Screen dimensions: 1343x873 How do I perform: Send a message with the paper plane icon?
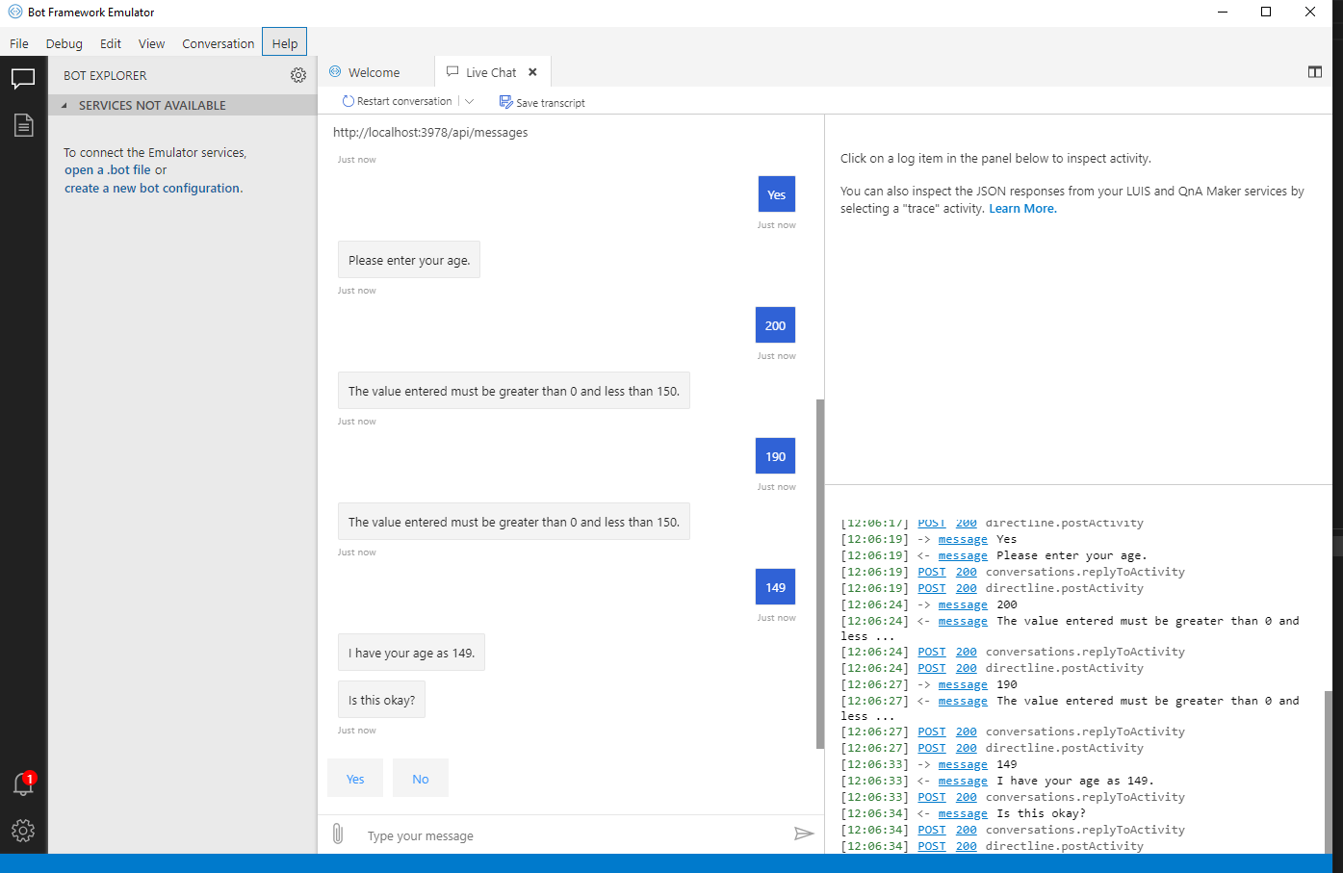tap(805, 834)
